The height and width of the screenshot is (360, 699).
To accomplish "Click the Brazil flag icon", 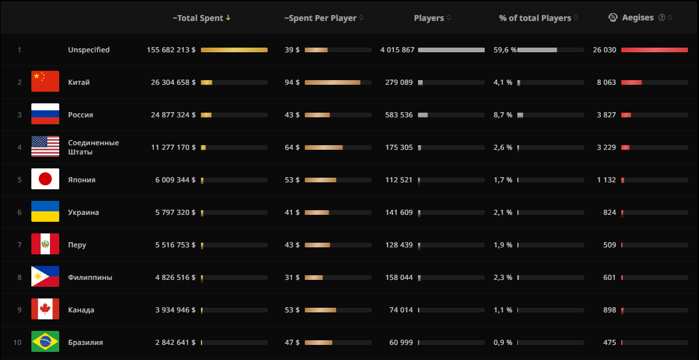I will 45,342.
